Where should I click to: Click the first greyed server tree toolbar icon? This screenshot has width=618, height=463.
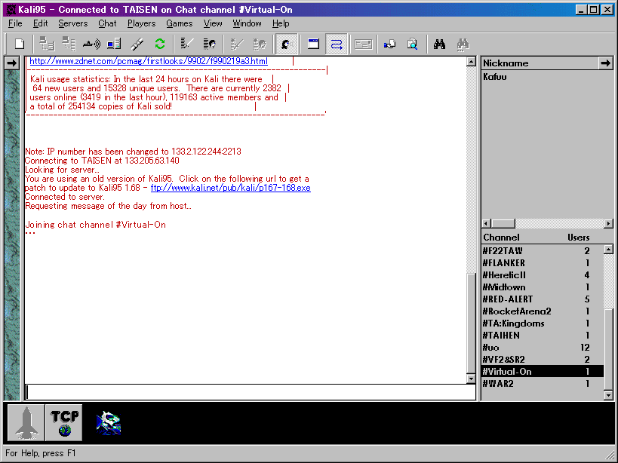[x=47, y=44]
